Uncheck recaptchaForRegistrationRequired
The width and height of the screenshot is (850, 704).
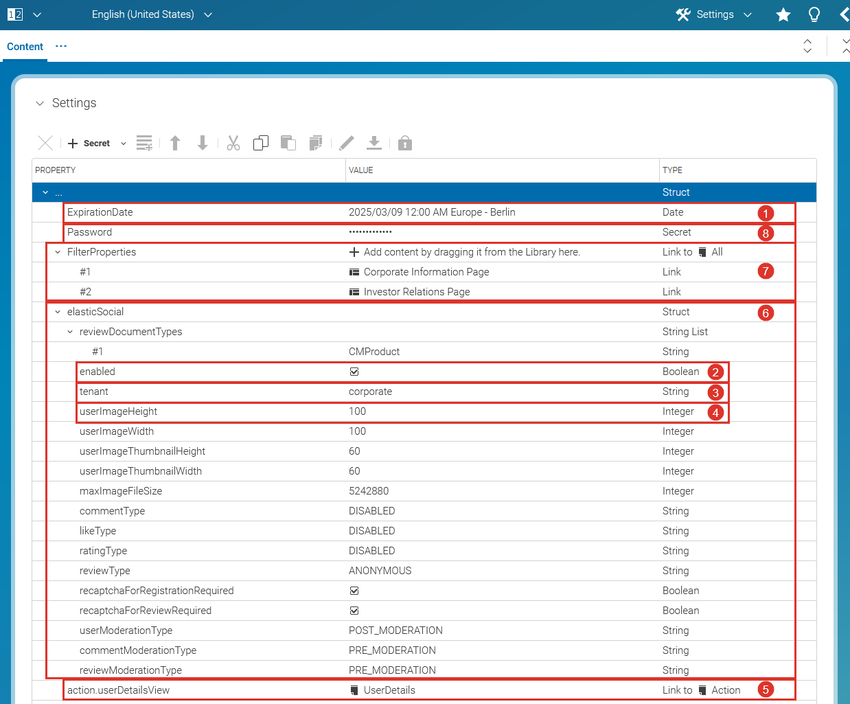click(354, 590)
